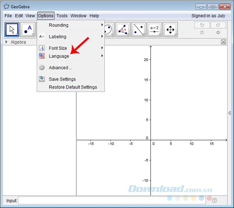Select the Reflect about Line tool
Screen dimensions: 234x208
pyautogui.click(x=139, y=30)
